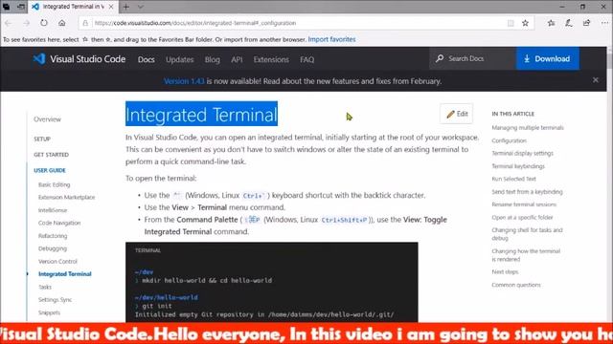This screenshot has width=613, height=344.
Task: Expand the GET STARTED sidebar section
Action: tap(51, 155)
